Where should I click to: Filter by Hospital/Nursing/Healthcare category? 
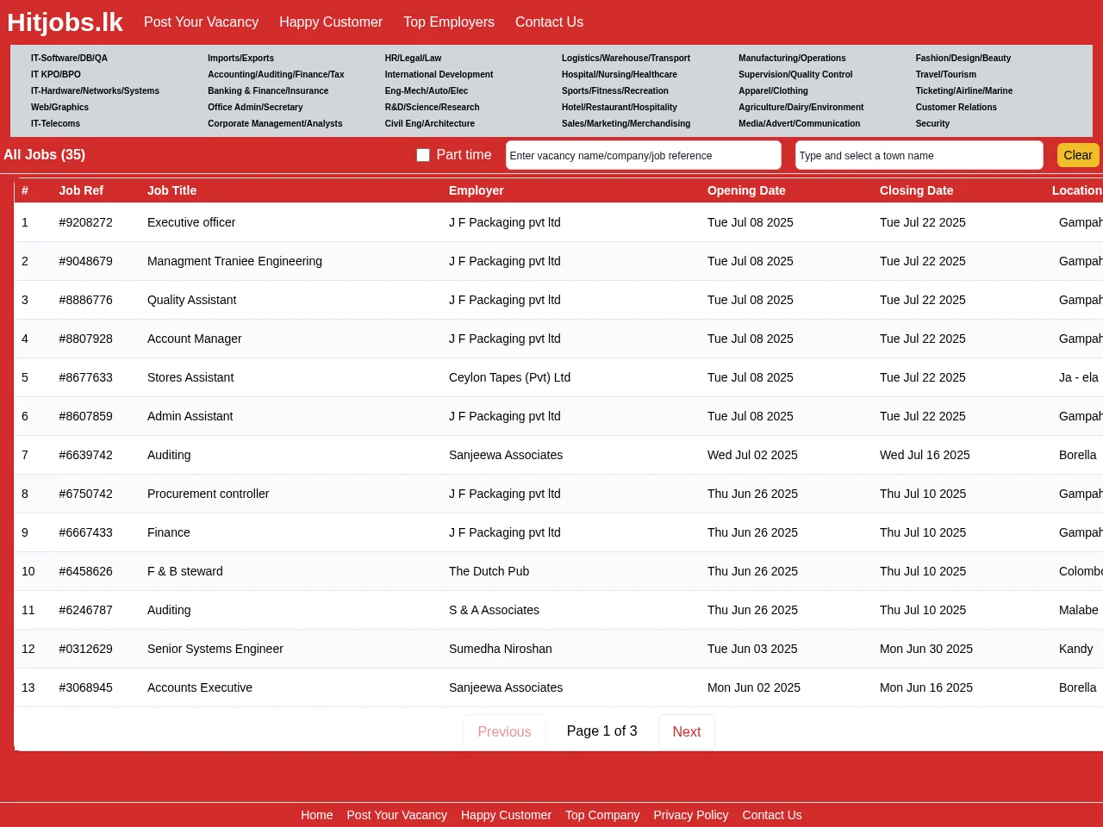click(620, 74)
